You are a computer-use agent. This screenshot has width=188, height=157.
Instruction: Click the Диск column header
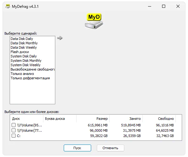pyautogui.click(x=27, y=119)
